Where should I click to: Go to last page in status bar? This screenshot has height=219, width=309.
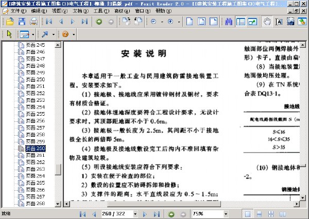[x=157, y=214]
